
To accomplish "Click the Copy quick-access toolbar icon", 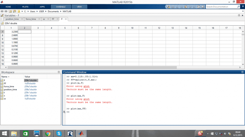I will pos(182,7).
